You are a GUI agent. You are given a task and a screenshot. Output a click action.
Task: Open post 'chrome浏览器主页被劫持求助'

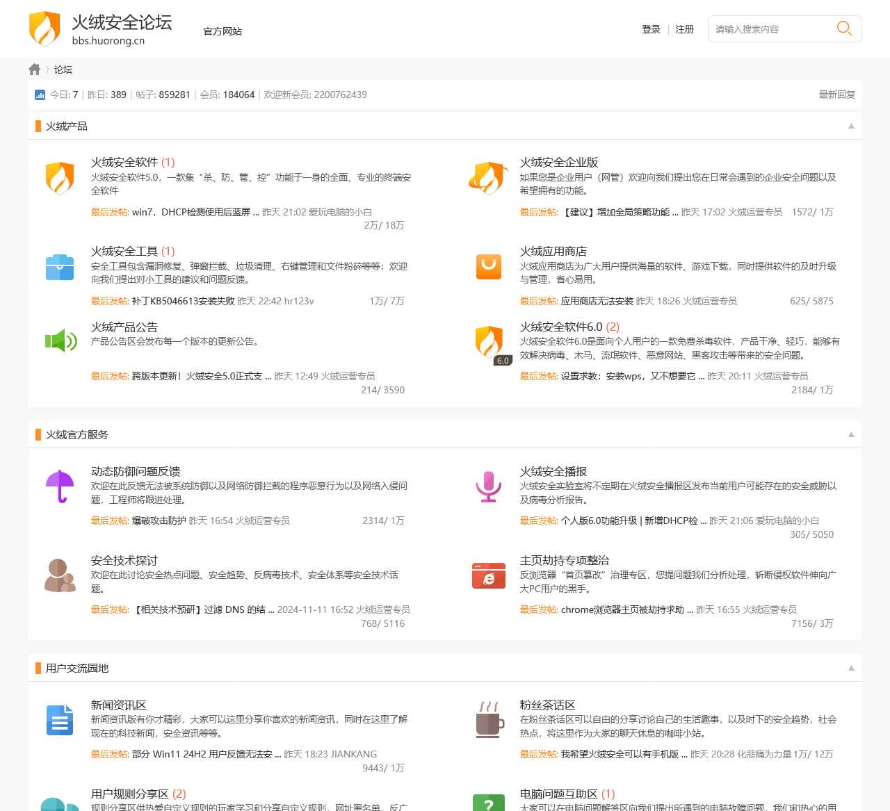pos(626,609)
